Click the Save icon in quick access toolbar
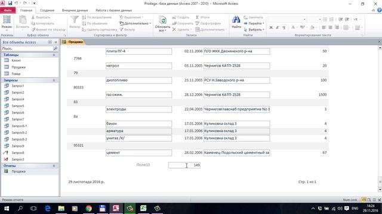Viewport: 382px width, 214px height. coord(10,4)
